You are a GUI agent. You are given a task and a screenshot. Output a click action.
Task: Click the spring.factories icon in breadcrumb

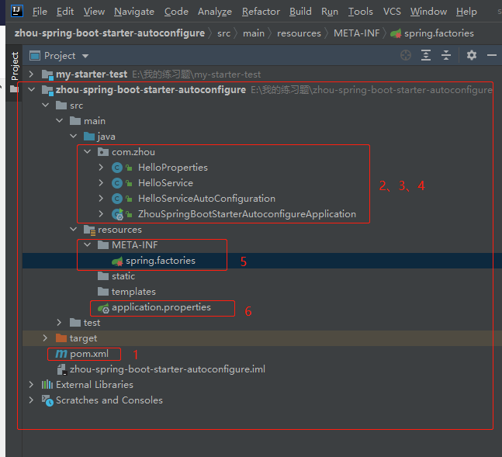tap(396, 33)
